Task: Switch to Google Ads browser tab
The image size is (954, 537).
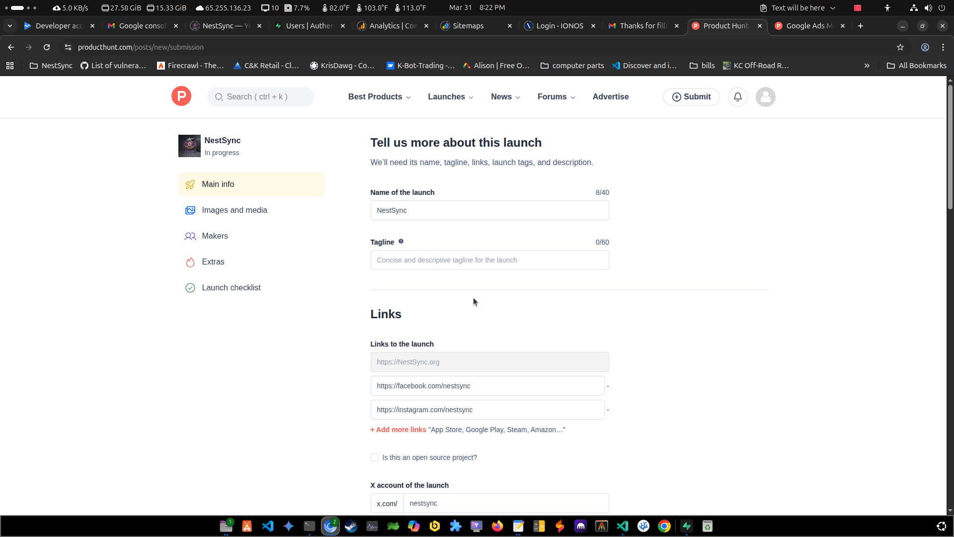Action: [x=808, y=26]
